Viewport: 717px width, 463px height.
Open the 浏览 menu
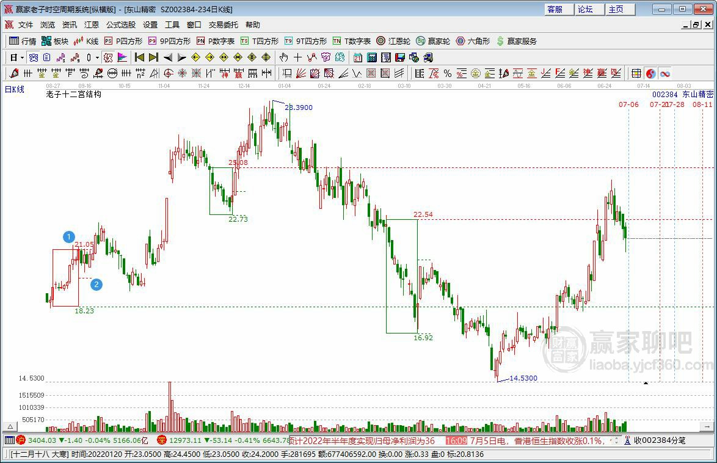pyautogui.click(x=48, y=24)
